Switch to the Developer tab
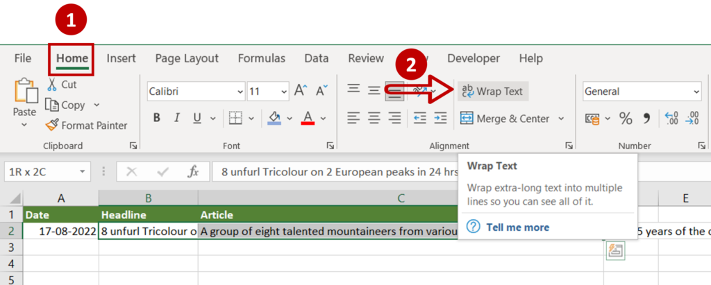711x285 pixels. (474, 58)
